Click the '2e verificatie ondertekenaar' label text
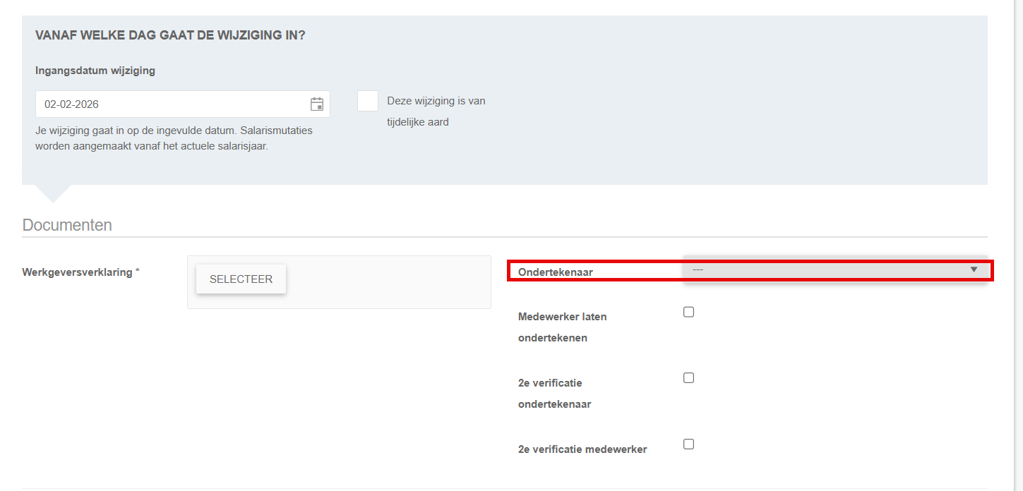The height and width of the screenshot is (491, 1023). [554, 394]
